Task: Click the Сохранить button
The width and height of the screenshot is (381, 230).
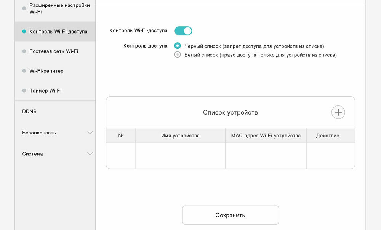Action: pyautogui.click(x=231, y=215)
